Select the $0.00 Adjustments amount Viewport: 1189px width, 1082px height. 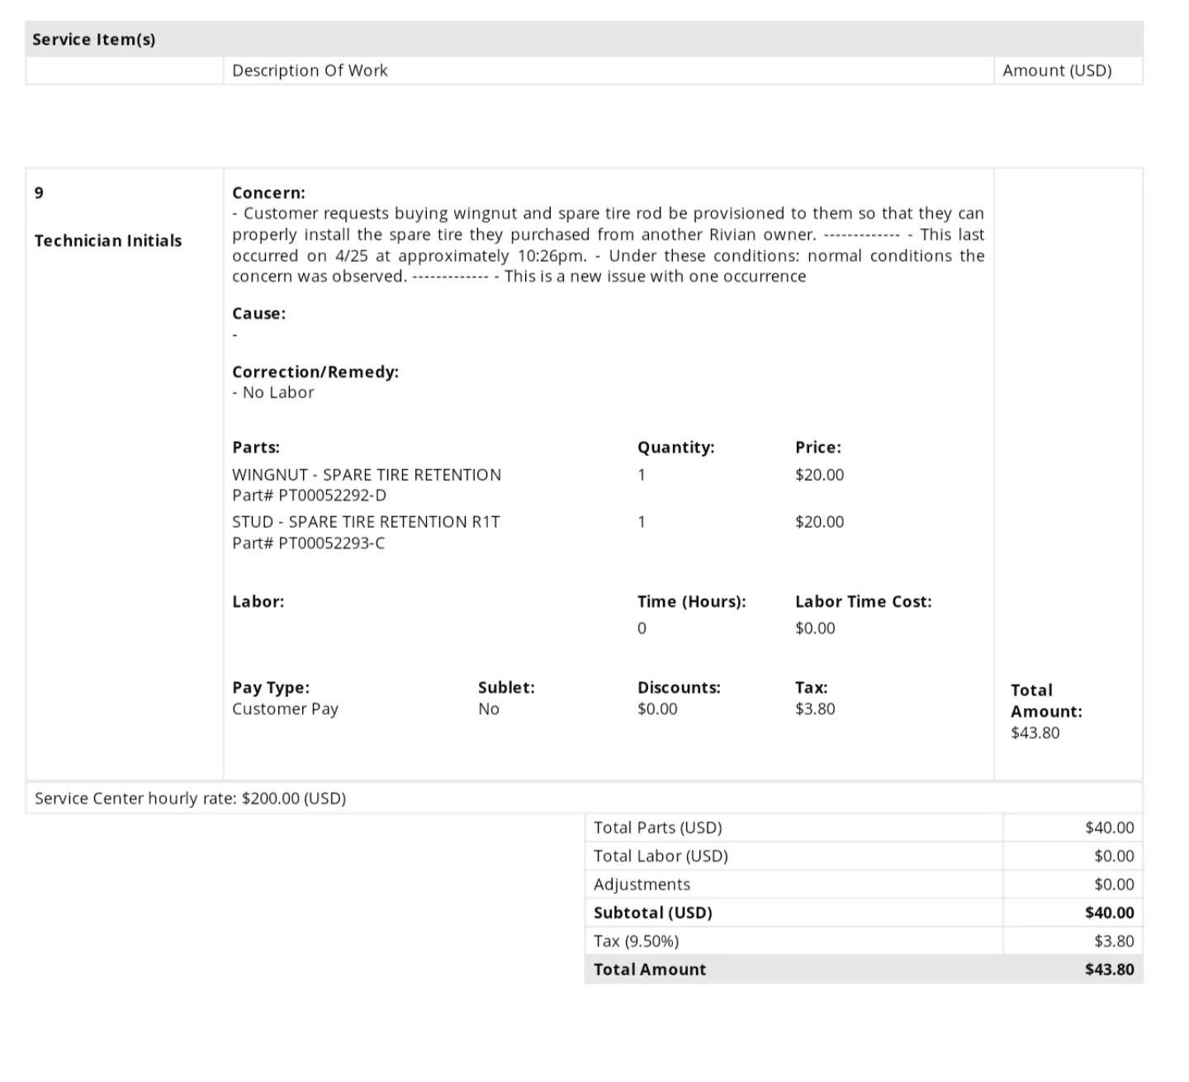[1114, 885]
